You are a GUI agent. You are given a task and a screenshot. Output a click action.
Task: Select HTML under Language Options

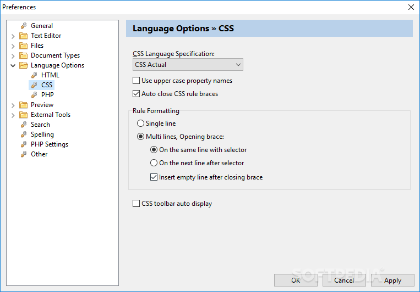tap(50, 75)
